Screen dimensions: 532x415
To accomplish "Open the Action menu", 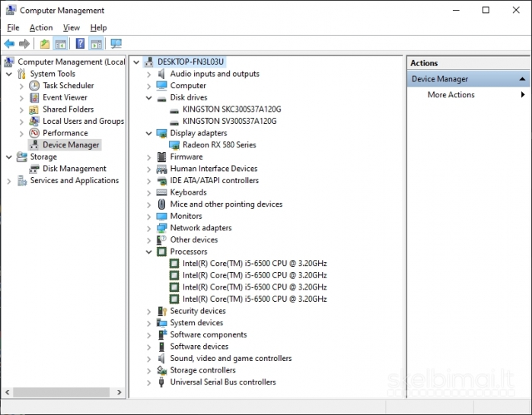I will tap(41, 28).
